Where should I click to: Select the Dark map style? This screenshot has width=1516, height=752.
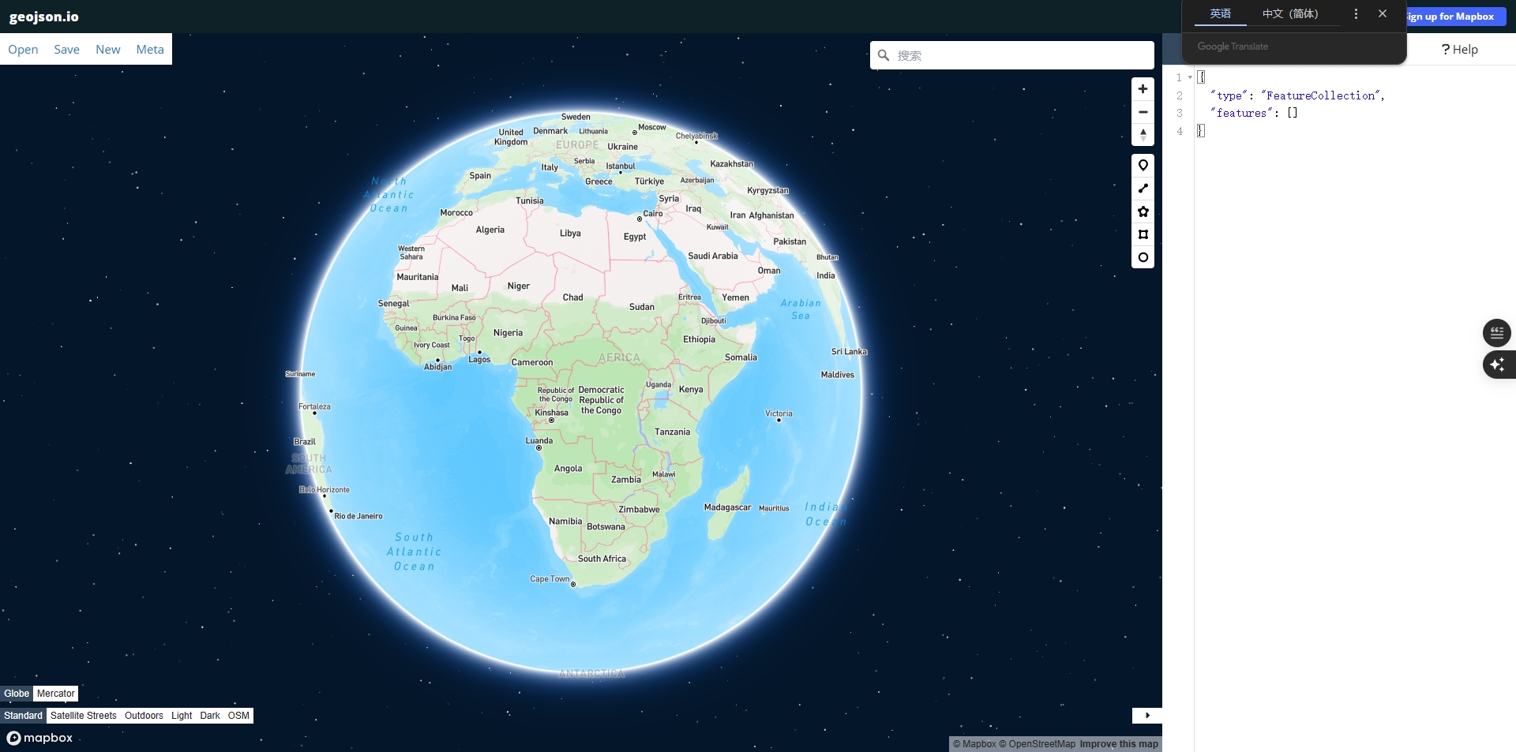coord(210,716)
